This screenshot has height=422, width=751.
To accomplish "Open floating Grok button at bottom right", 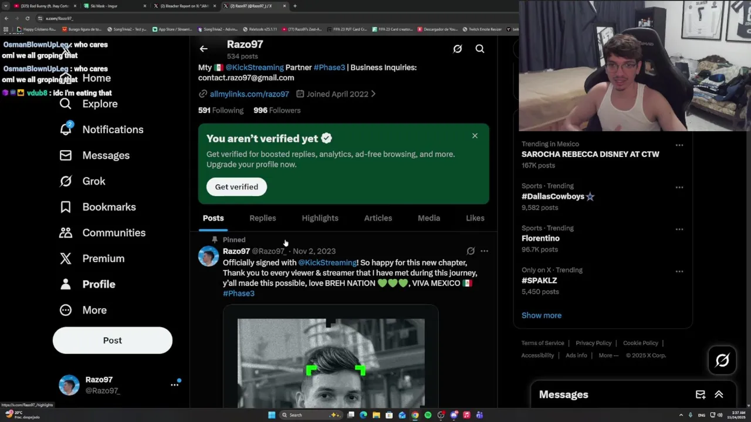I will 722,360.
